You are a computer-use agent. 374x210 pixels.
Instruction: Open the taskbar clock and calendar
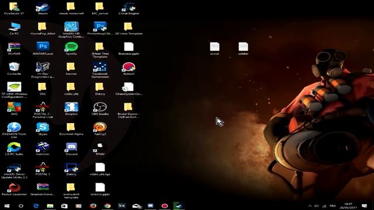348,206
